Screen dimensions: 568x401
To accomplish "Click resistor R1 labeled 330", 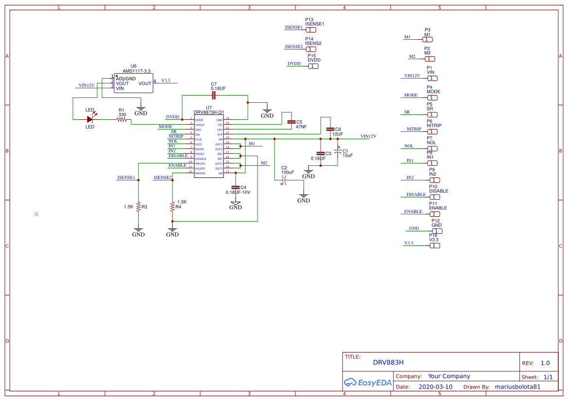I will 120,118.
